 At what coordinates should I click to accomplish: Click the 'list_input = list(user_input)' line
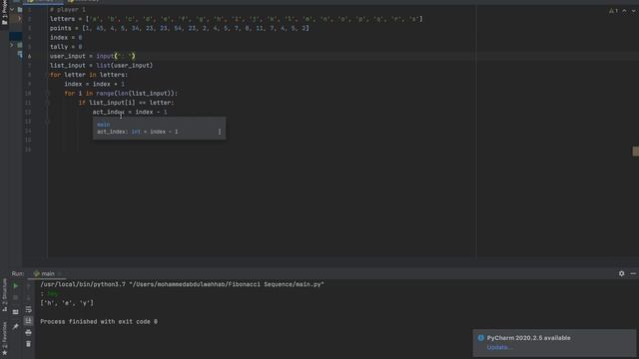coord(101,66)
